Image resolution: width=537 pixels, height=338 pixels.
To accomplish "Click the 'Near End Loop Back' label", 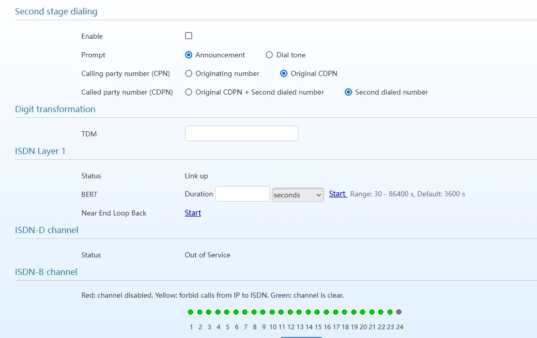I will click(114, 213).
